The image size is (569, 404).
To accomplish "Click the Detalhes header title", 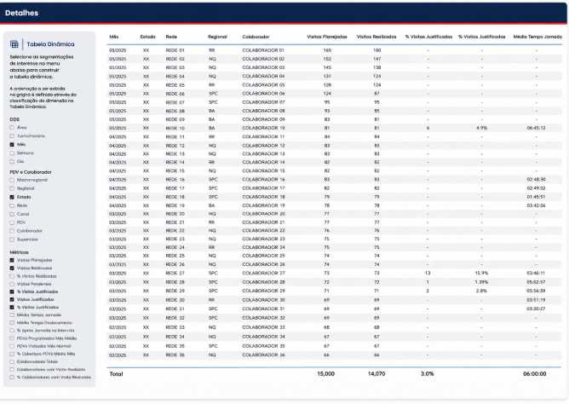I will [x=22, y=13].
